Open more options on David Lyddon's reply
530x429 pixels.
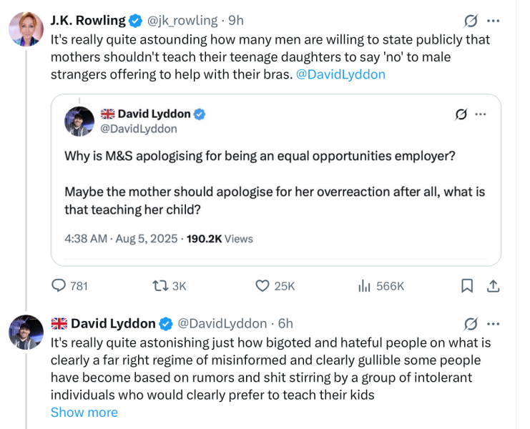(x=494, y=324)
